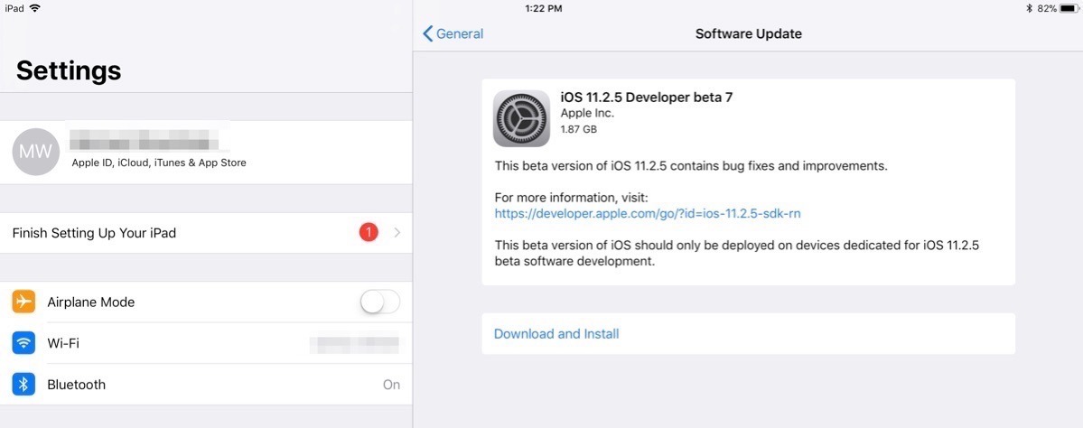This screenshot has width=1083, height=428.
Task: Open the Airplane Mode orange airplane icon
Action: pyautogui.click(x=23, y=302)
